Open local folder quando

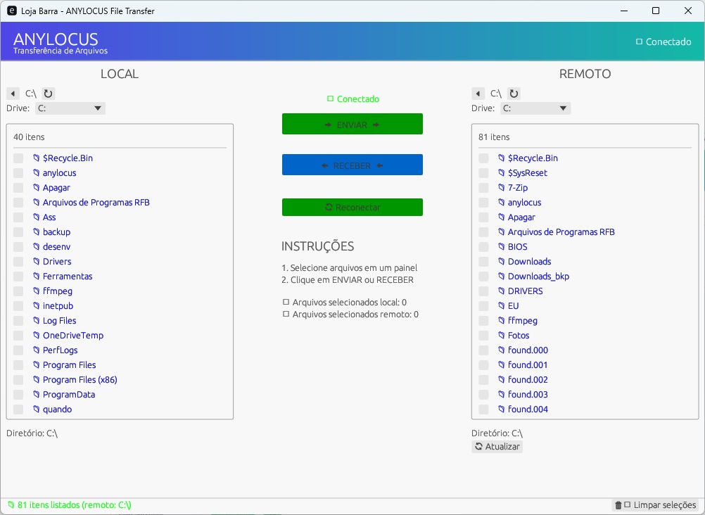coord(57,409)
